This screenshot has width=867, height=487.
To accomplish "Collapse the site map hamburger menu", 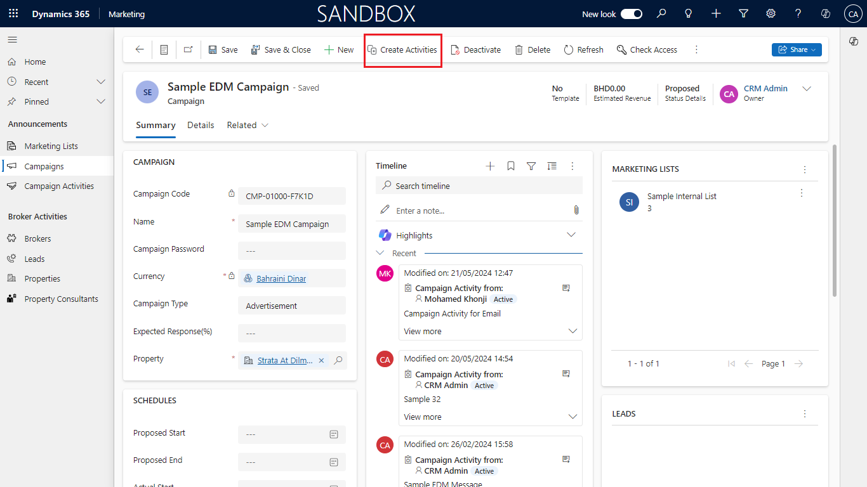I will tap(12, 40).
